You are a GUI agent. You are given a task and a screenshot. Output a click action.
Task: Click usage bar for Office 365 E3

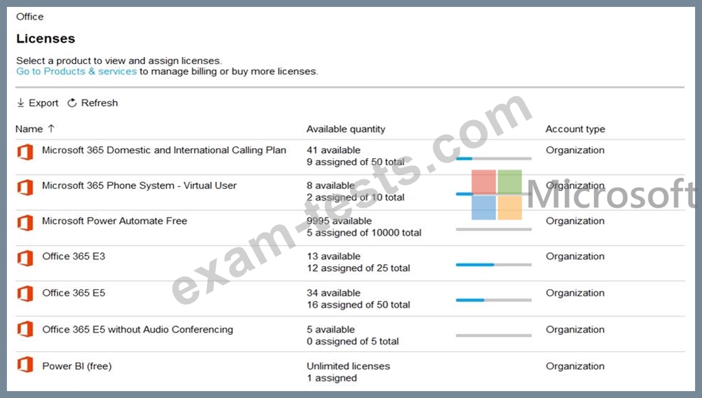494,265
